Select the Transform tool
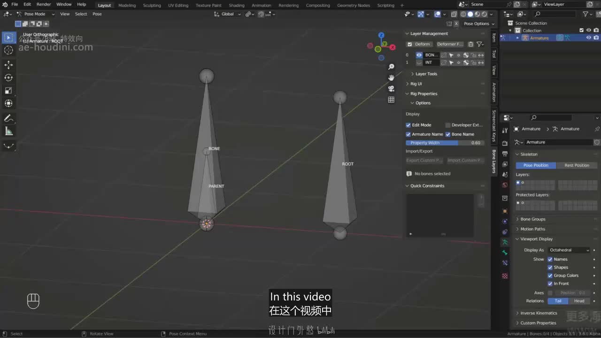This screenshot has width=601, height=338. click(8, 103)
